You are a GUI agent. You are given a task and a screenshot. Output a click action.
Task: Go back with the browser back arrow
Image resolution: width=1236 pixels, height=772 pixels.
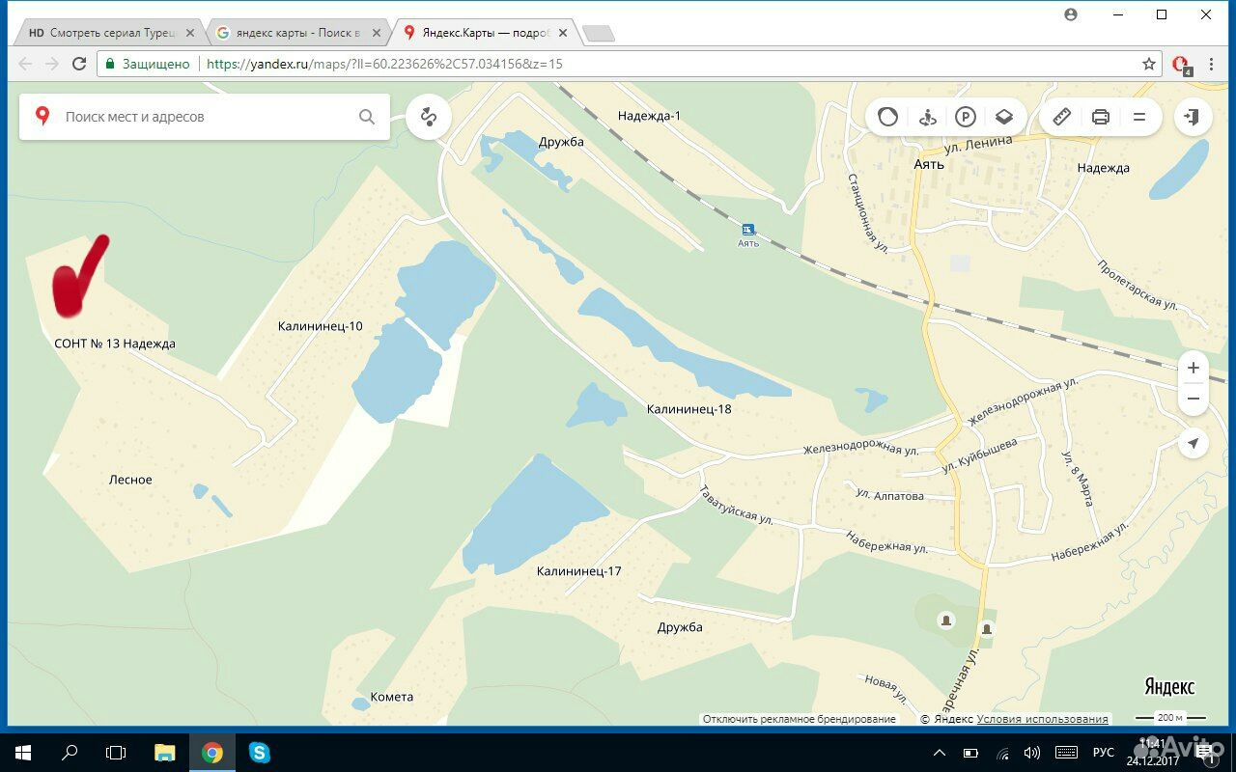[x=25, y=64]
